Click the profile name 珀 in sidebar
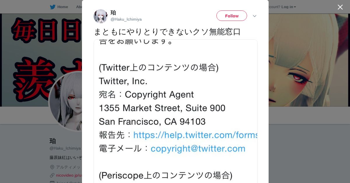Screen dimensions: 350x183 pyautogui.click(x=53, y=141)
